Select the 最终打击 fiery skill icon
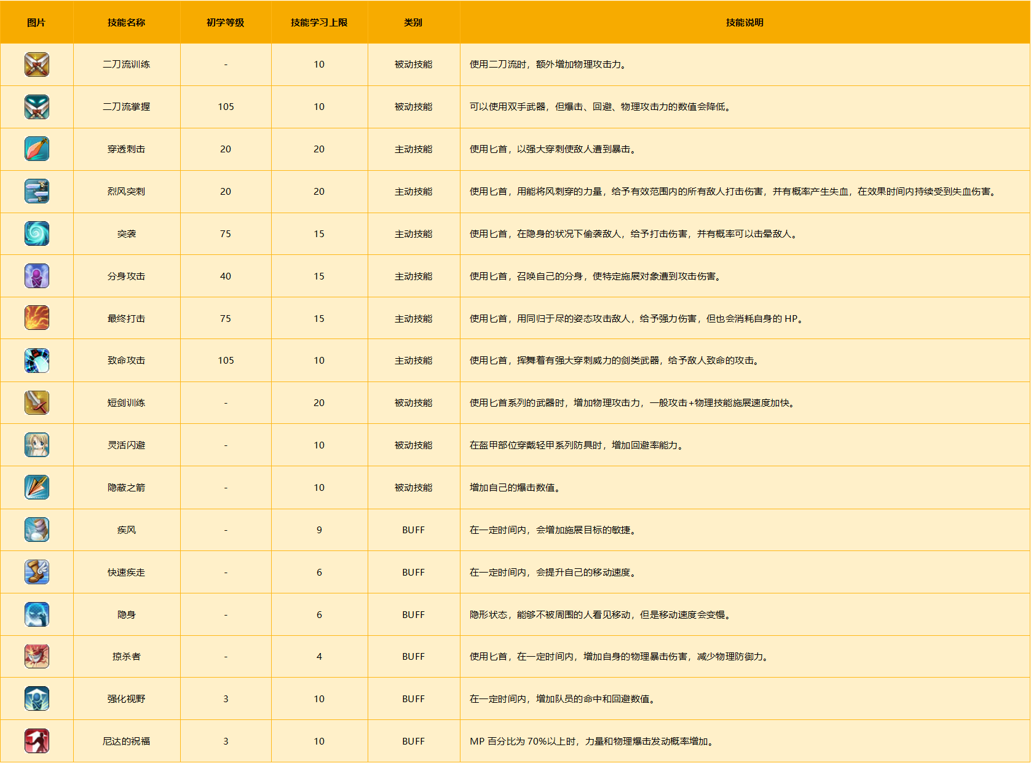Screen dimensions: 1031x763 [37, 318]
